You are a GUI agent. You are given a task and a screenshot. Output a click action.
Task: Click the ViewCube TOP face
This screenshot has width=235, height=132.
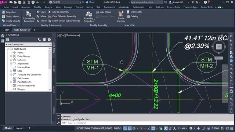[219, 47]
